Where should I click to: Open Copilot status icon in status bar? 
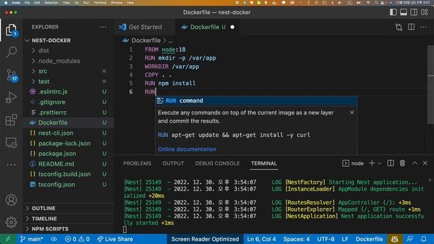pyautogui.click(x=395, y=239)
